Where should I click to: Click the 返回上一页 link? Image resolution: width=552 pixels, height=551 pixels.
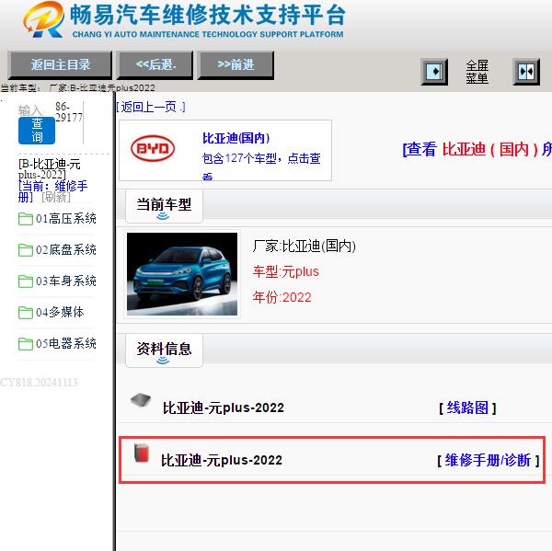[150, 107]
